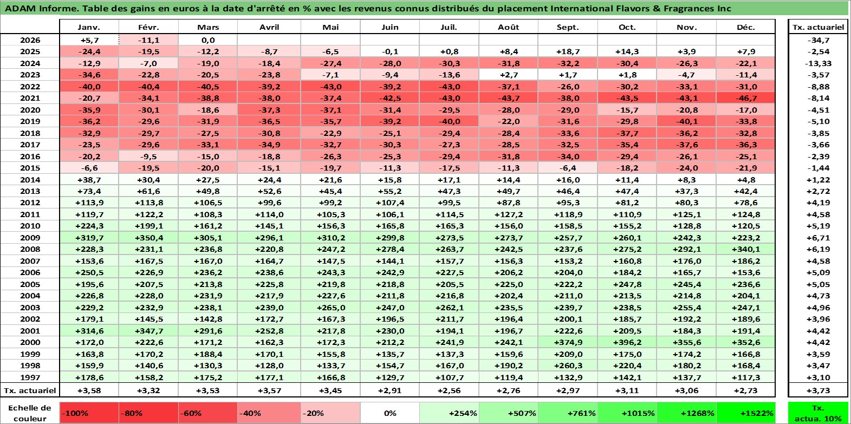
Task: Select the Juil. column header
Action: [x=449, y=27]
